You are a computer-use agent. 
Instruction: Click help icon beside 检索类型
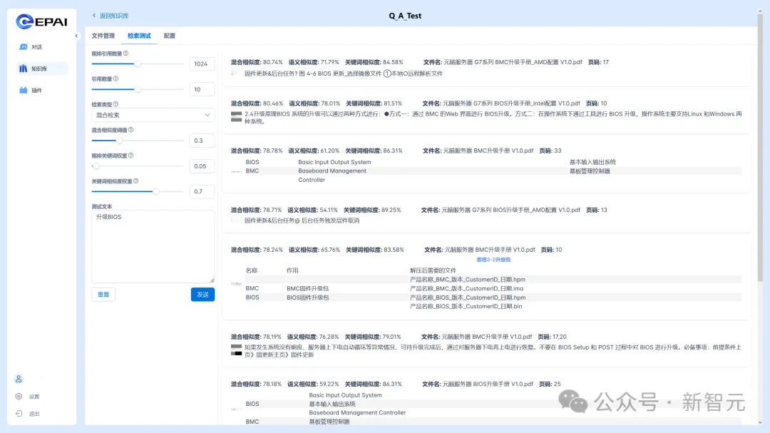click(x=116, y=104)
